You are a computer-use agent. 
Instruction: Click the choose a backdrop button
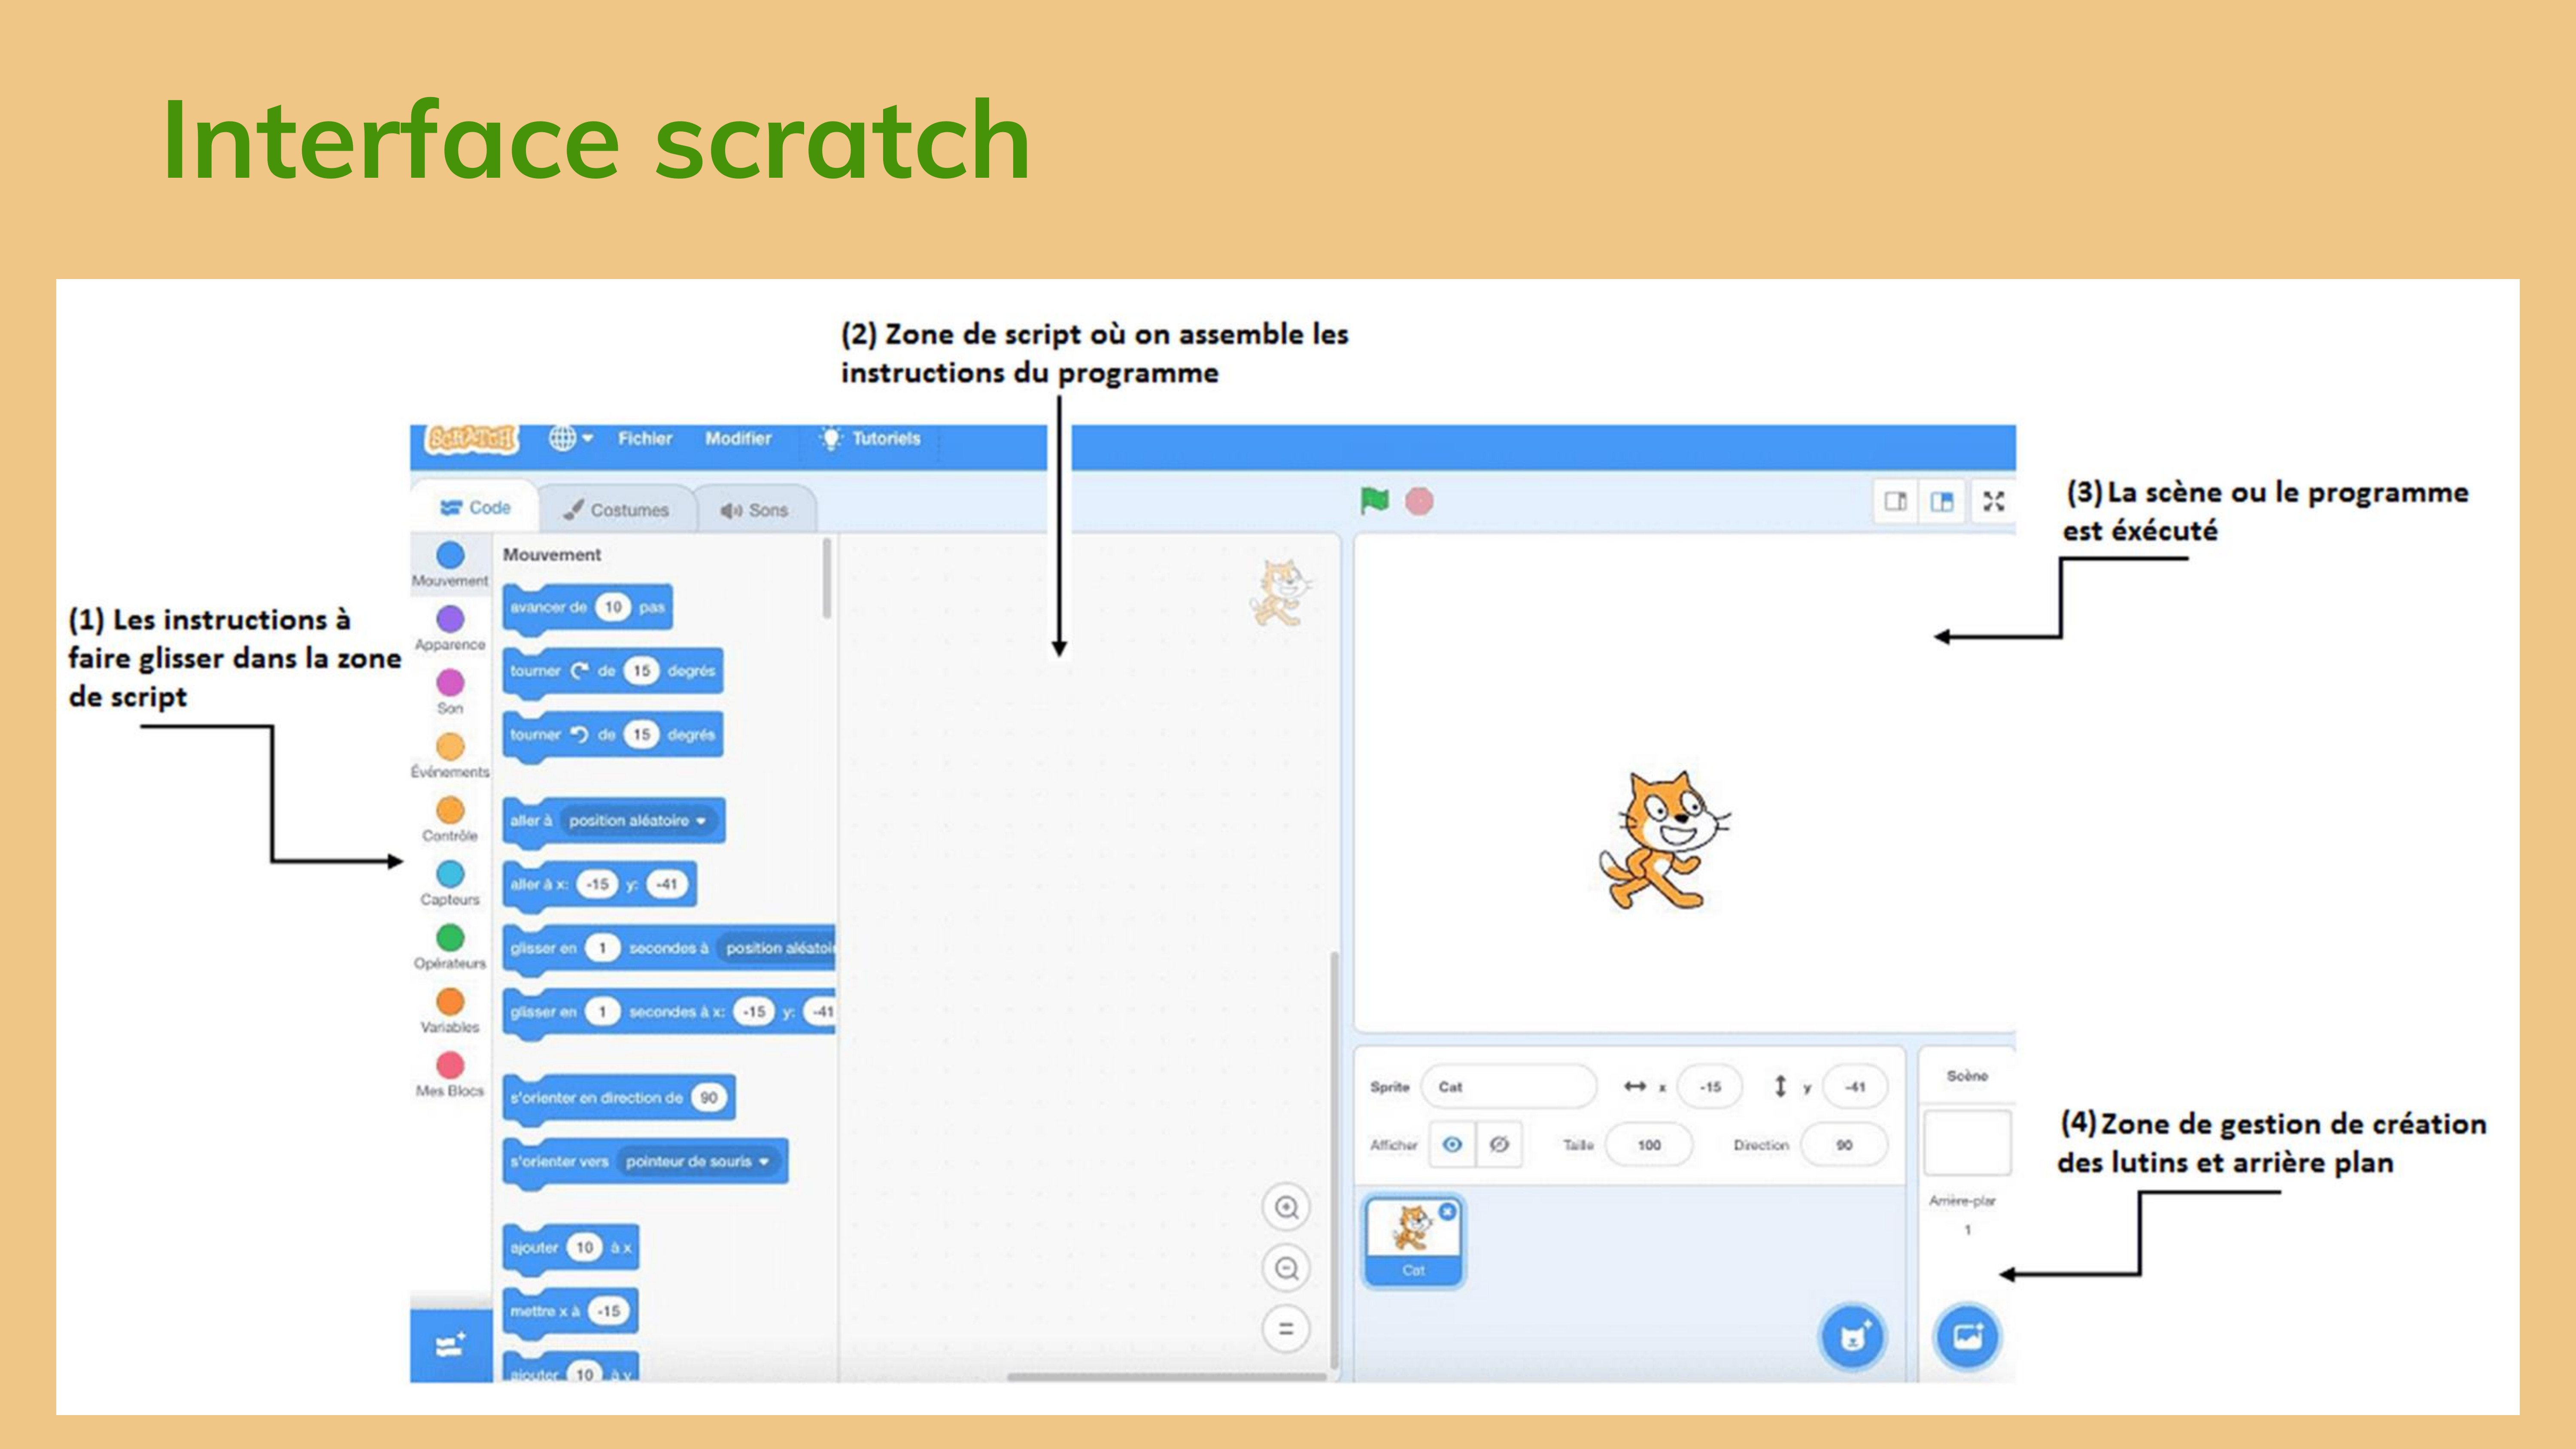point(1967,1336)
